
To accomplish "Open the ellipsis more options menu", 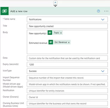I will 106,11.
